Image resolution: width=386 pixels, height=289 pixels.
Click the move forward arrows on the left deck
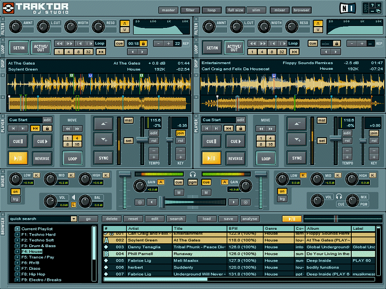77,129
